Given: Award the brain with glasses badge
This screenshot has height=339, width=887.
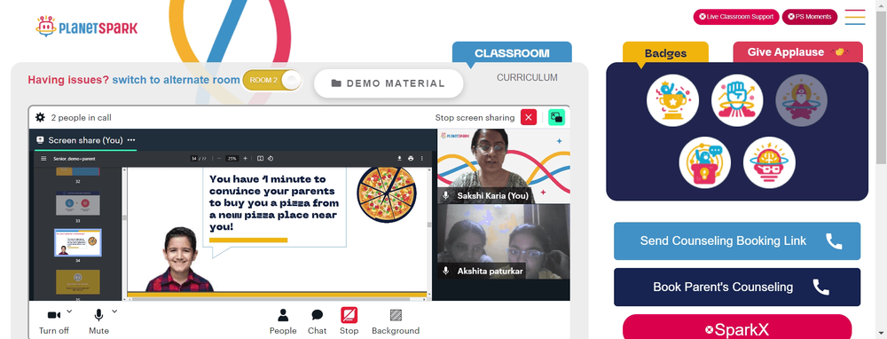Looking at the screenshot, I should click(x=769, y=162).
